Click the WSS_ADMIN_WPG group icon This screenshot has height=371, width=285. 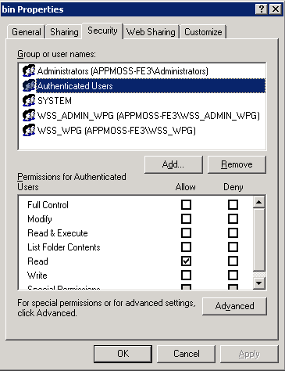coord(29,115)
